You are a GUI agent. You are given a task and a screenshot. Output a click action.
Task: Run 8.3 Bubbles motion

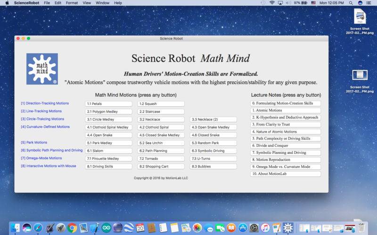(x=213, y=166)
